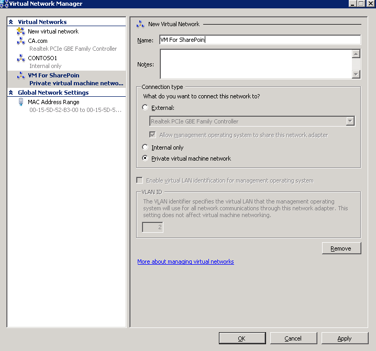Collapse the Virtual Networks section
The height and width of the screenshot is (351, 376).
click(11, 22)
